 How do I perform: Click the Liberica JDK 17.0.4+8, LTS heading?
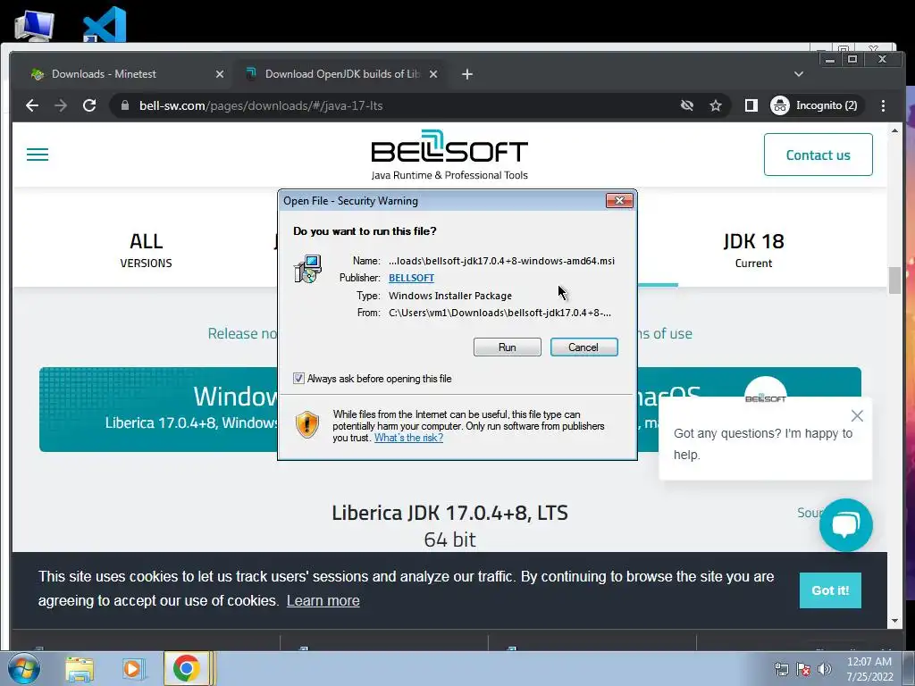coord(449,512)
